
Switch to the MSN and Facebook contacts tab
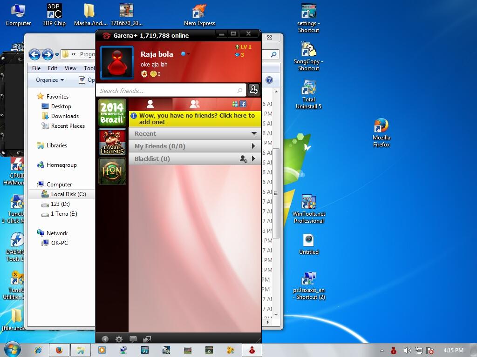(x=239, y=104)
